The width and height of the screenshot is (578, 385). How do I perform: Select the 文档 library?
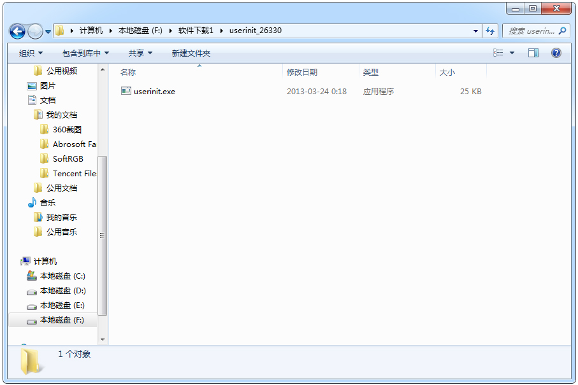tap(48, 101)
